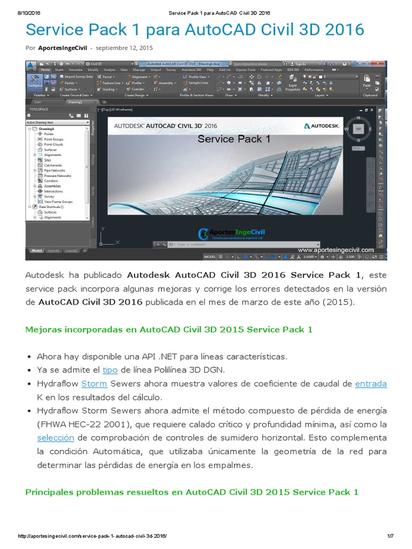The image size is (412, 549).
Task: Click the TOP face of the ViewCube
Action: [358, 129]
